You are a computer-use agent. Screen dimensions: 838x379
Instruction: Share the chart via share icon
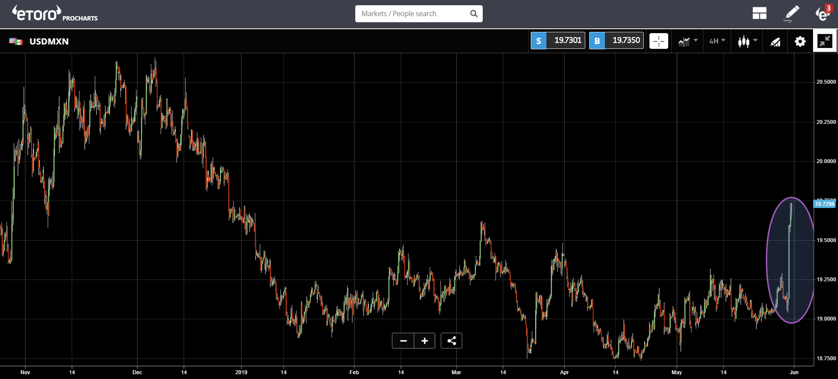pyautogui.click(x=452, y=341)
